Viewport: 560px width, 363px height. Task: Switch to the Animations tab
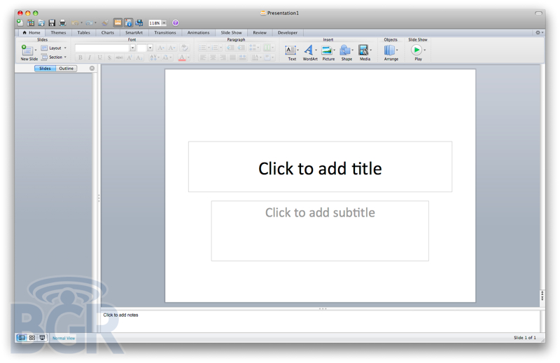click(198, 32)
